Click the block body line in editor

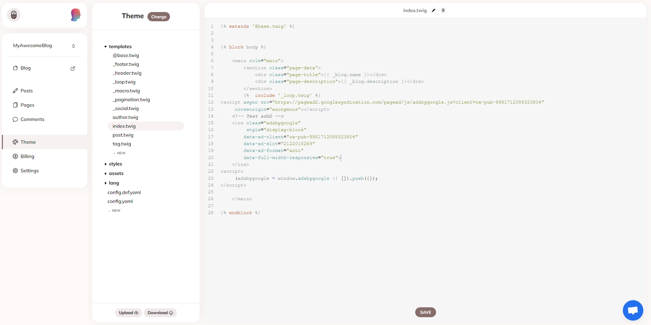[x=243, y=47]
